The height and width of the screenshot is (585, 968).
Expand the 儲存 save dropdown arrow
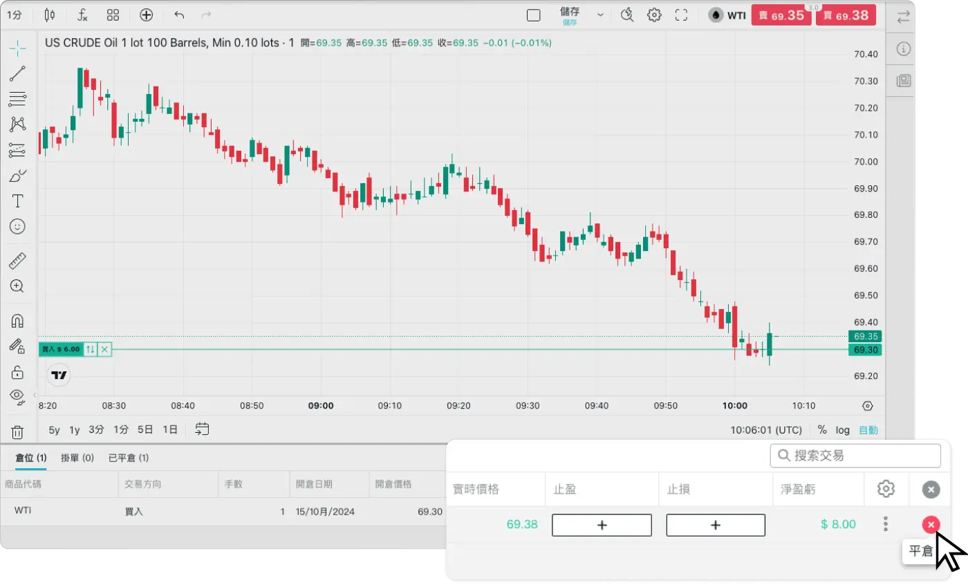click(x=600, y=15)
